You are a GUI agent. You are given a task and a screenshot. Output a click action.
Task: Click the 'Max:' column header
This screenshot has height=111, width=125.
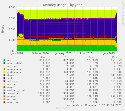115,57
